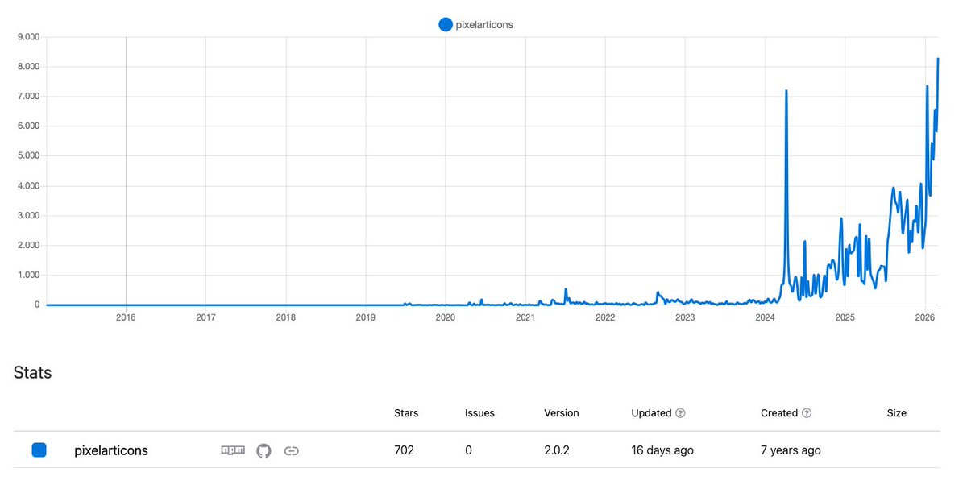Click the Created column header text
This screenshot has width=967, height=489.
[x=779, y=413]
